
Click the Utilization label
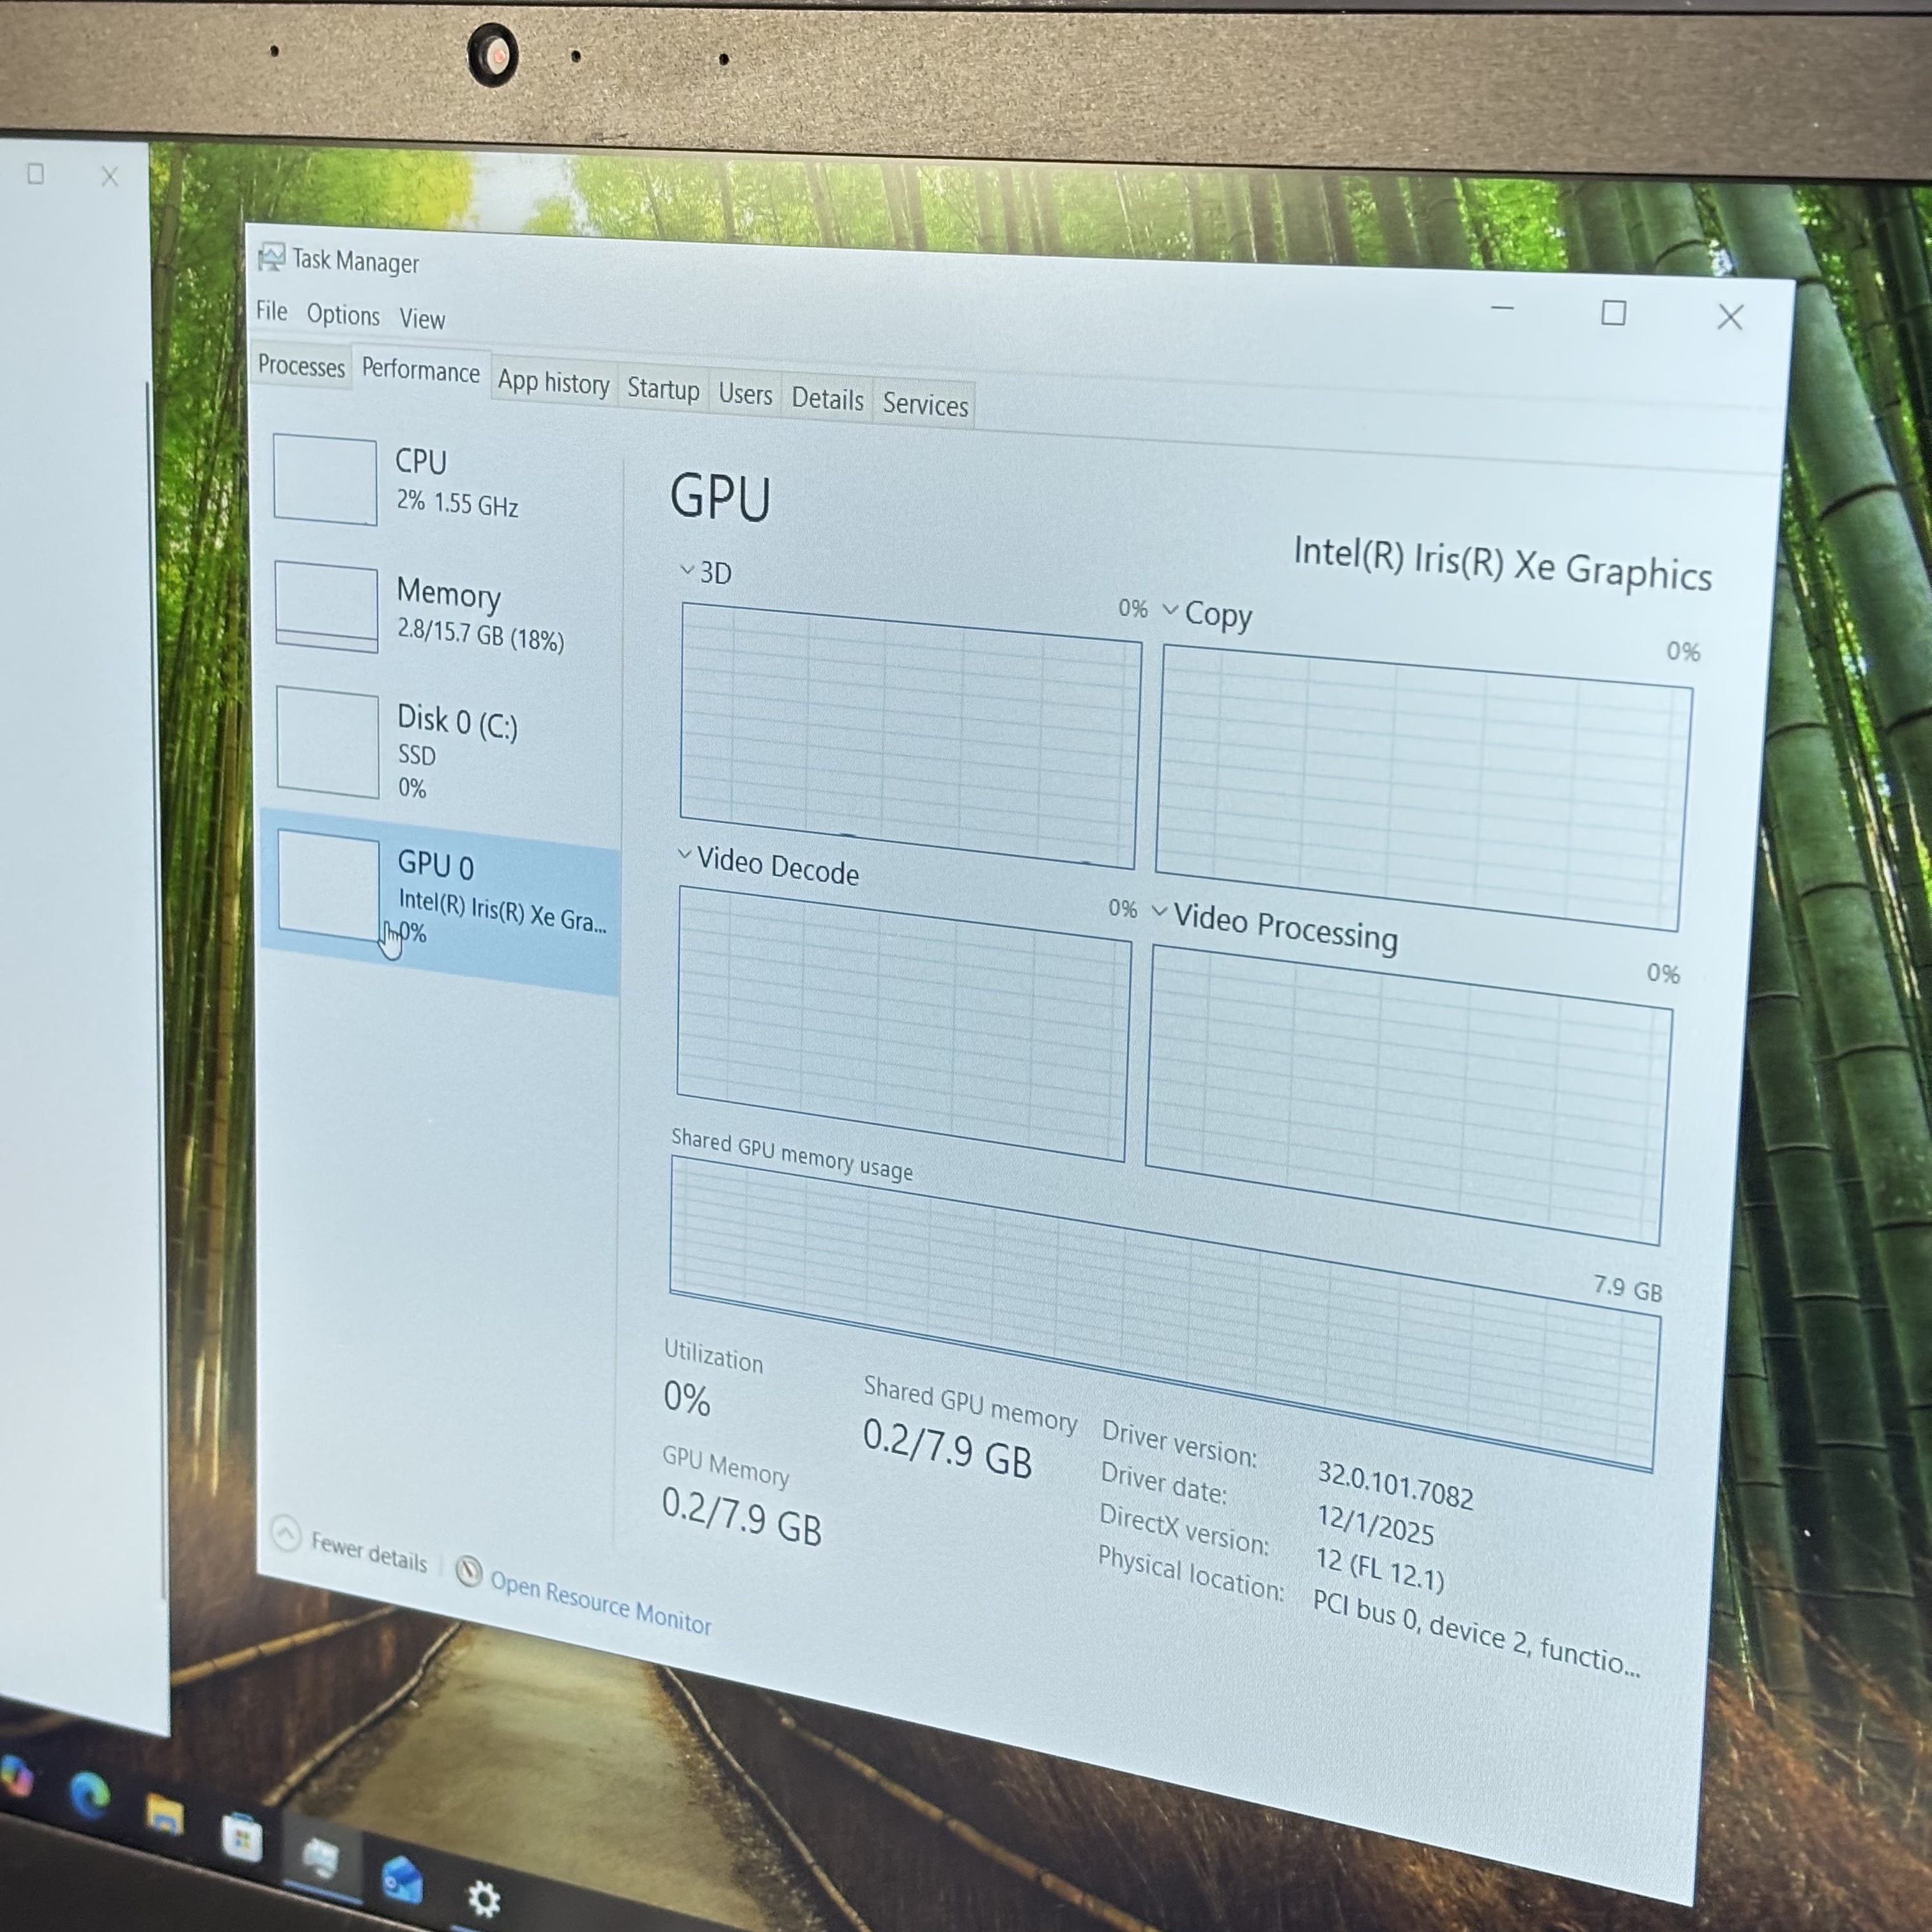click(x=713, y=1357)
